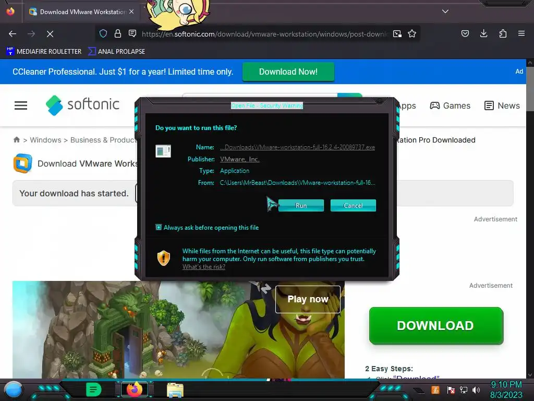
Task: Switch to Firefox on the taskbar
Action: [x=134, y=390]
